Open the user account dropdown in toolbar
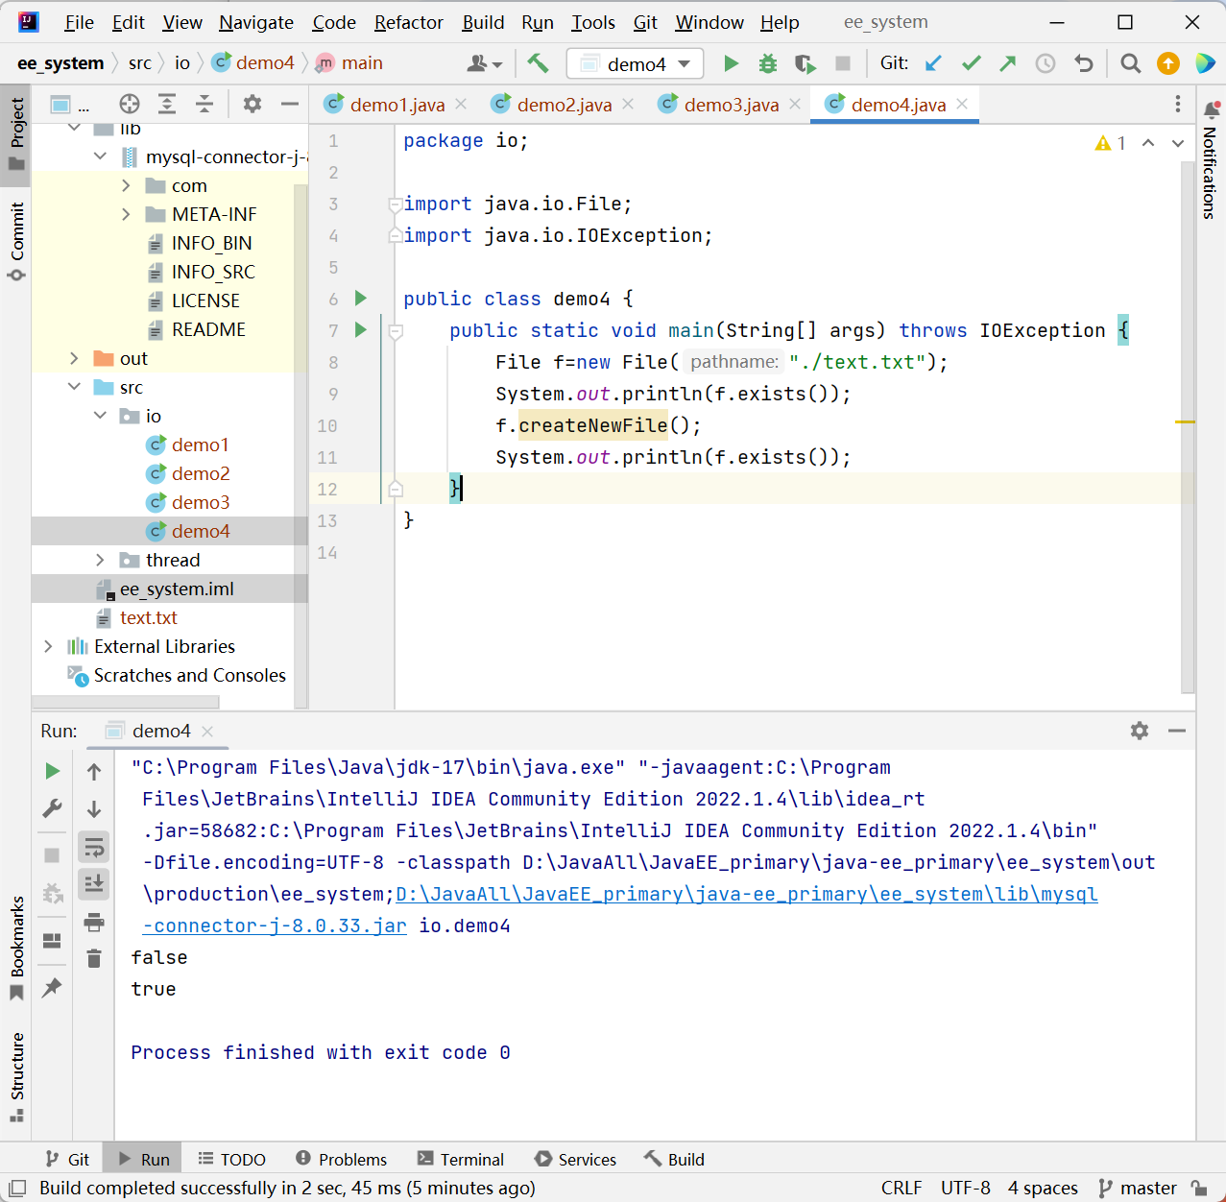 [x=485, y=63]
